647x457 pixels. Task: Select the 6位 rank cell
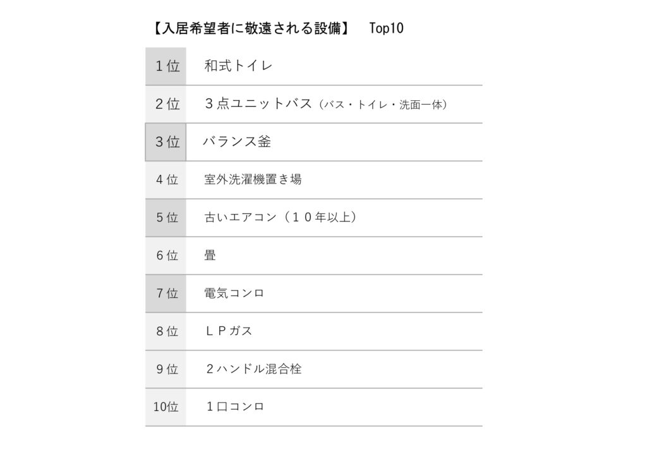(x=166, y=256)
